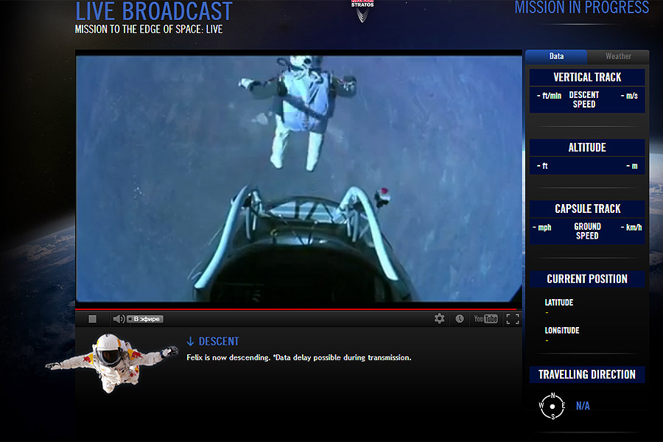Screen dimensions: 663x442
Task: Click 'MISSION TO THE EDGE OF SPACE: LIVE' subtitle
Action: pos(149,29)
